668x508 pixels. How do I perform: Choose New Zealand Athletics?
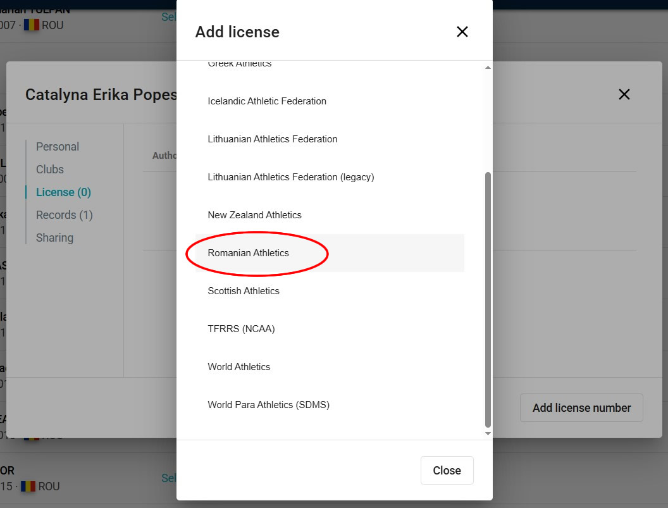pyautogui.click(x=254, y=215)
